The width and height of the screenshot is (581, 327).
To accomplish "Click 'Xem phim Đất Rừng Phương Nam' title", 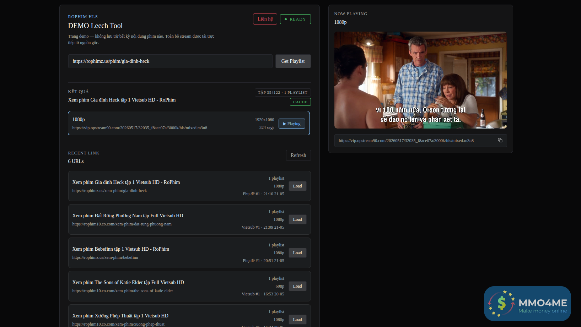I will click(x=128, y=216).
